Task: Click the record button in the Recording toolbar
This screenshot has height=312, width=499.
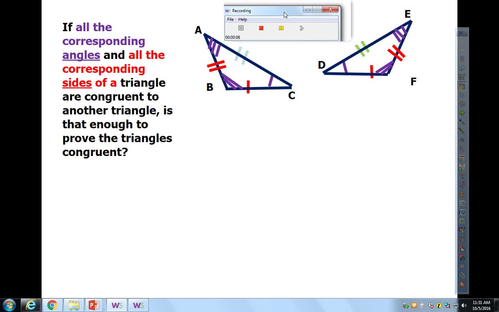Action: click(241, 28)
